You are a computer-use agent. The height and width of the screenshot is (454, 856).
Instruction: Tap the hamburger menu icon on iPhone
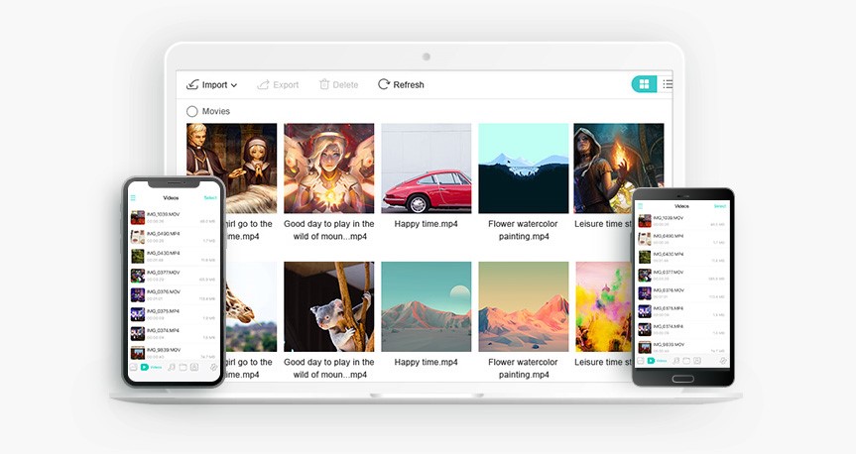coord(133,198)
